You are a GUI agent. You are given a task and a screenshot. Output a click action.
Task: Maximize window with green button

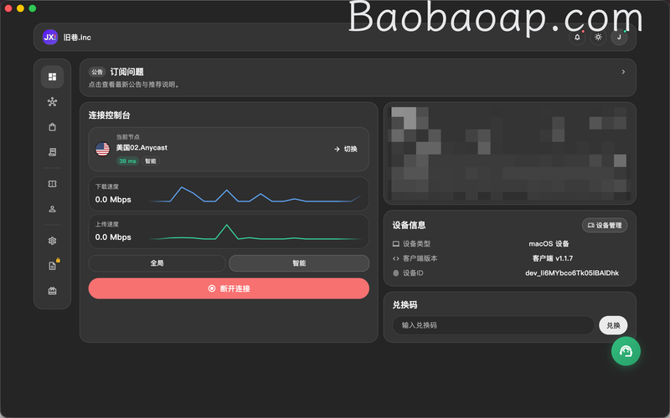click(33, 8)
